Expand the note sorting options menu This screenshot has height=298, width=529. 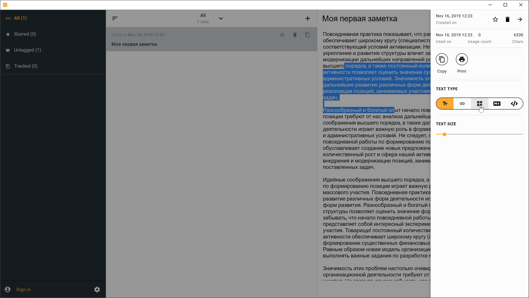(115, 18)
